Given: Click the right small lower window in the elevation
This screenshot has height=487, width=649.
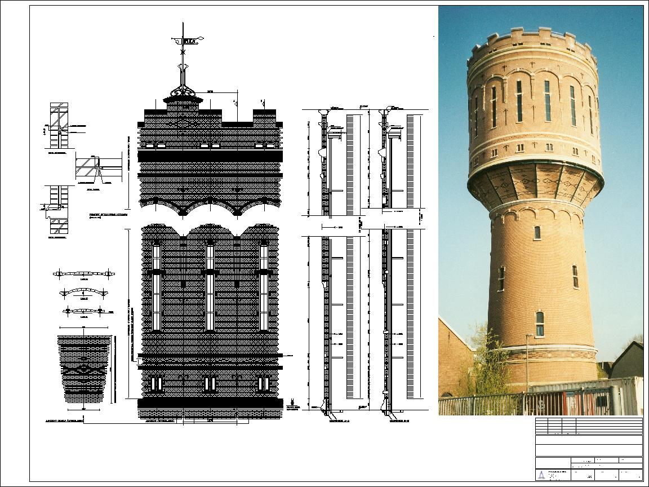Looking at the screenshot, I should click(263, 384).
